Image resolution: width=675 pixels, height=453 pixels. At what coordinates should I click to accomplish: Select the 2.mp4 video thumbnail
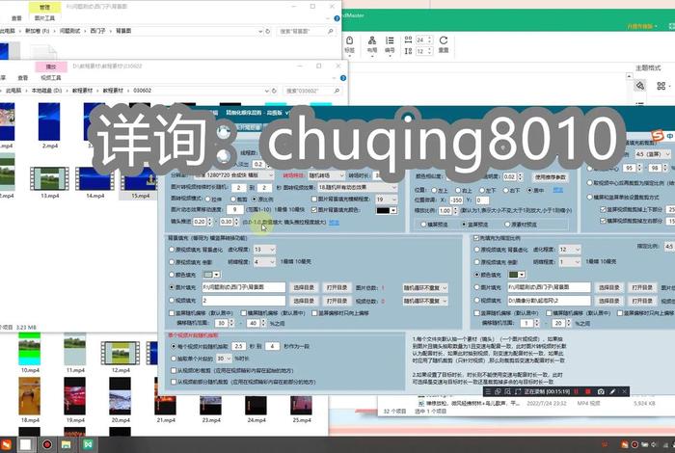[x=49, y=122]
